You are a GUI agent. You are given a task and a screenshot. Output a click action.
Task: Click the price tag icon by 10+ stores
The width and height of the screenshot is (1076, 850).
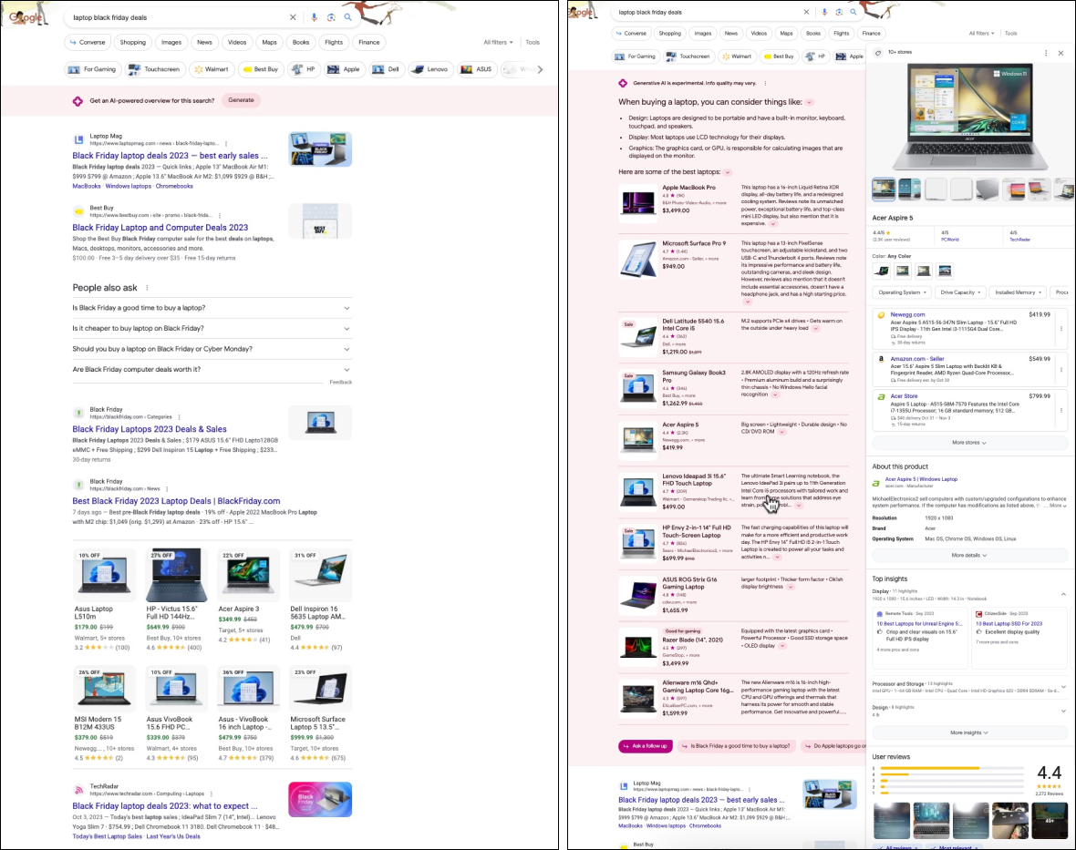(878, 52)
